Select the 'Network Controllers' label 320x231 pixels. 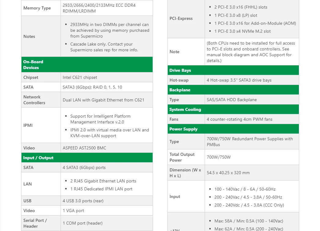click(x=34, y=100)
